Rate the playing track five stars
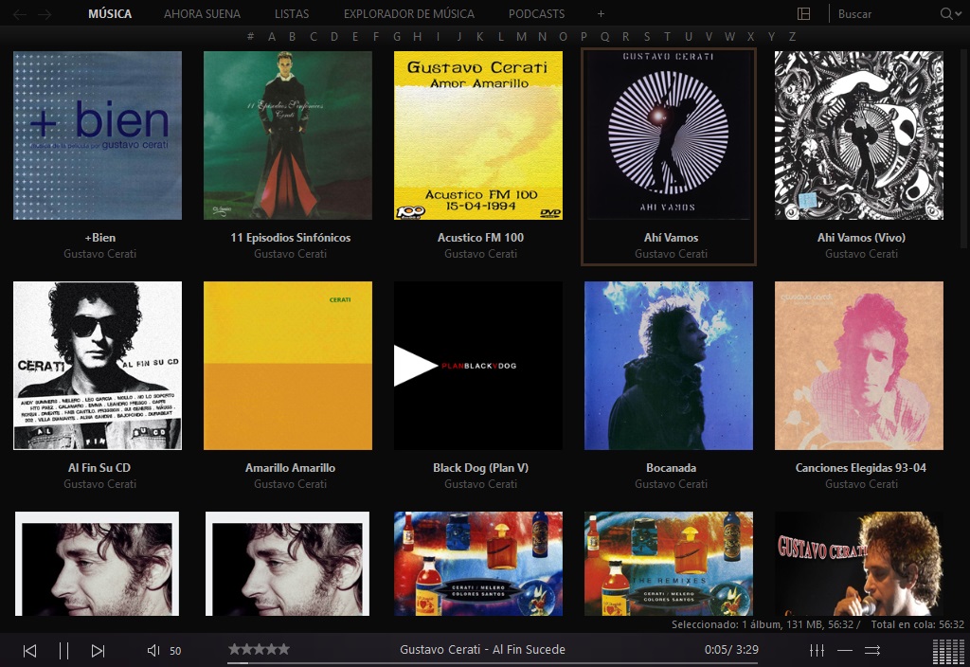Screen dimensions: 970x667 [283, 650]
